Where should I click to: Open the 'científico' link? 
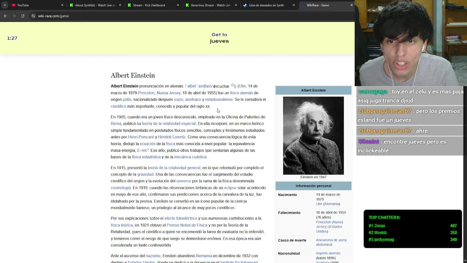coord(119,106)
